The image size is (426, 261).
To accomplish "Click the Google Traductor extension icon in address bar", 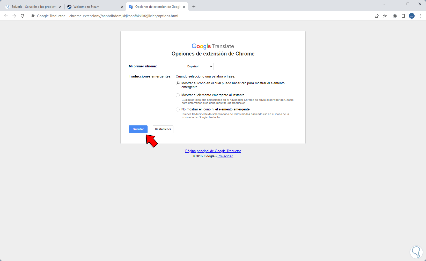I will pos(33,16).
